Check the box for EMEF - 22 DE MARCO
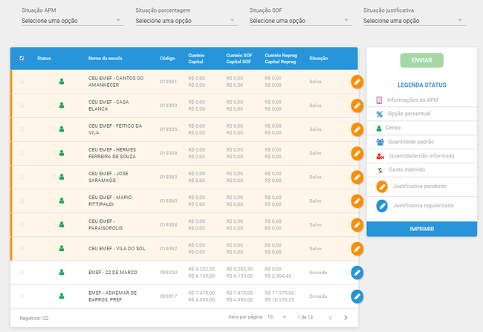 click(x=22, y=273)
